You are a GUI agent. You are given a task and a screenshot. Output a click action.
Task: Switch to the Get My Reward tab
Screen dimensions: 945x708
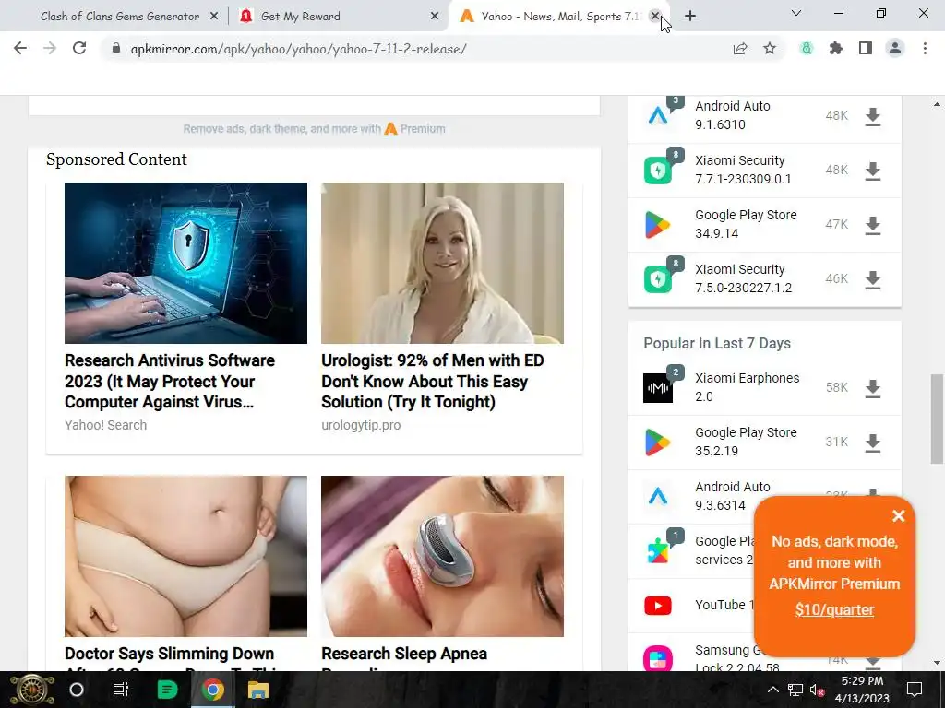point(330,17)
